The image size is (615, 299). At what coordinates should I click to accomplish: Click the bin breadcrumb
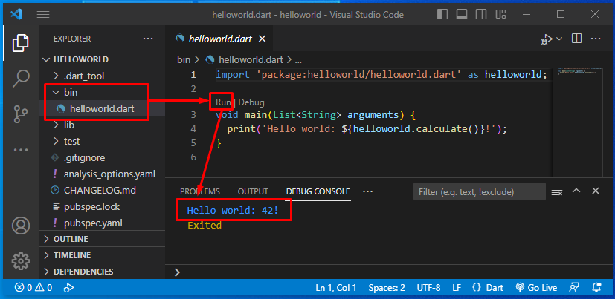[x=184, y=60]
